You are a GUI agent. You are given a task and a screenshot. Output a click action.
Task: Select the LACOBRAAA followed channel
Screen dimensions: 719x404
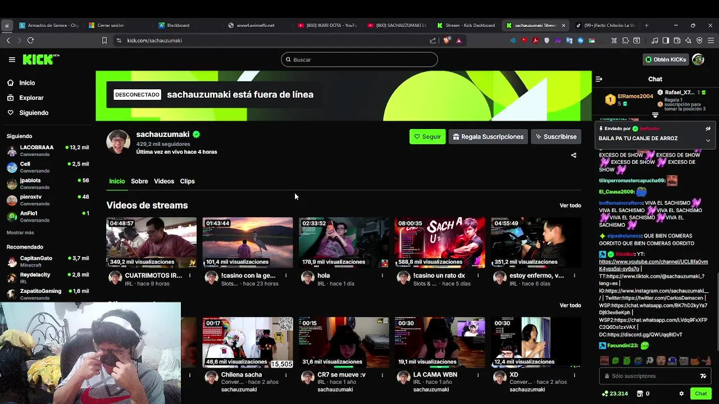coord(48,151)
